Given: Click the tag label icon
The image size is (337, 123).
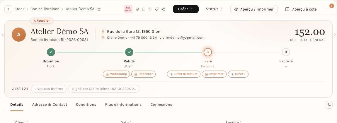Looking at the screenshot, I should (150, 9).
